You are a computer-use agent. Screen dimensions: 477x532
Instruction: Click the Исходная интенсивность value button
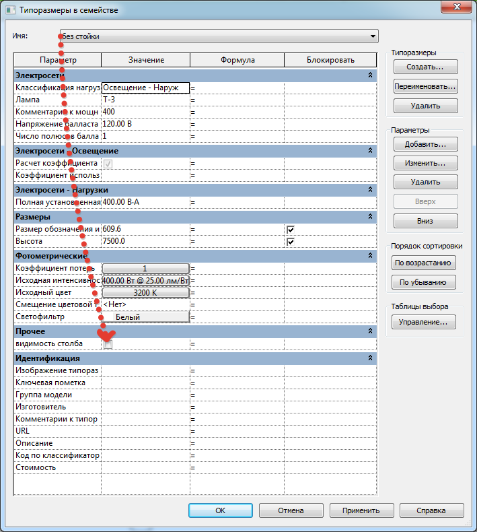tap(145, 281)
